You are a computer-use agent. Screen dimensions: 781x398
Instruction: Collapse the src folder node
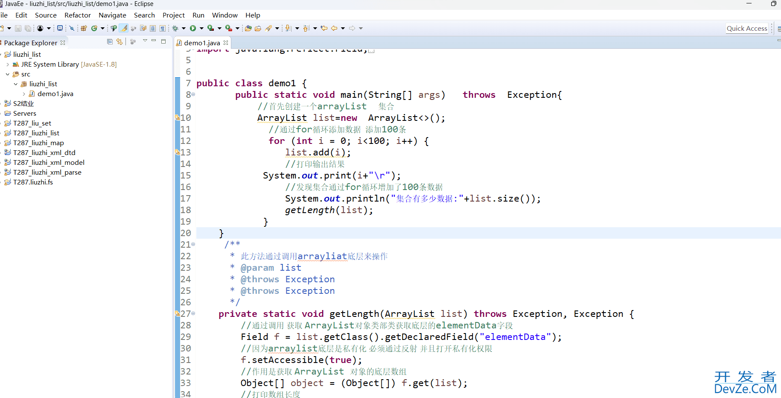8,74
